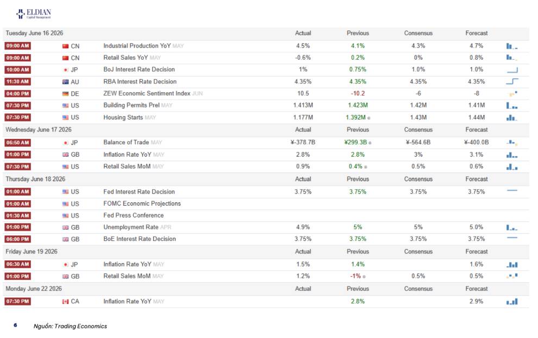Image resolution: width=538 pixels, height=338 pixels.
Task: Click the 06:50 AM time badge
Action: point(17,143)
